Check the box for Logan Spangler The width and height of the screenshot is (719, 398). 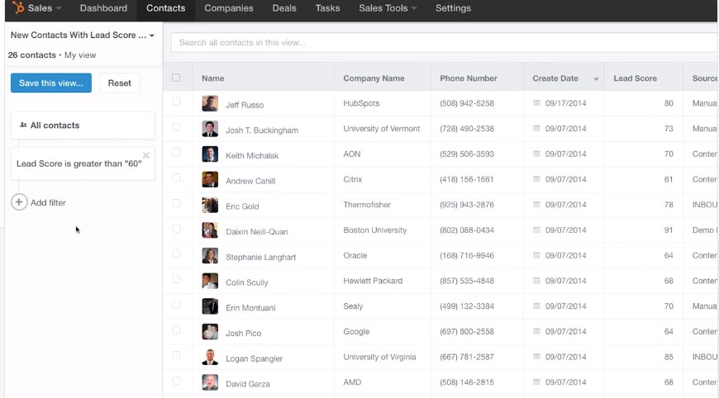point(176,355)
